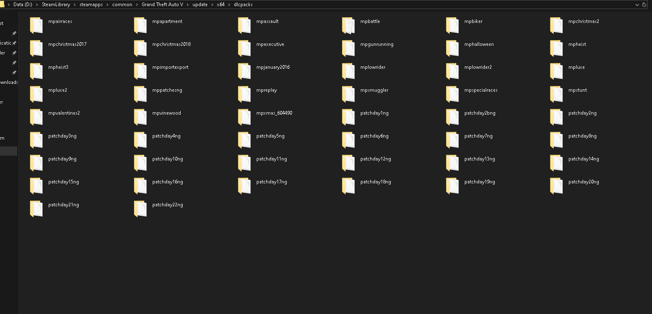Click the dlcpacks breadcrumb segment
The width and height of the screenshot is (652, 314).
[243, 5]
